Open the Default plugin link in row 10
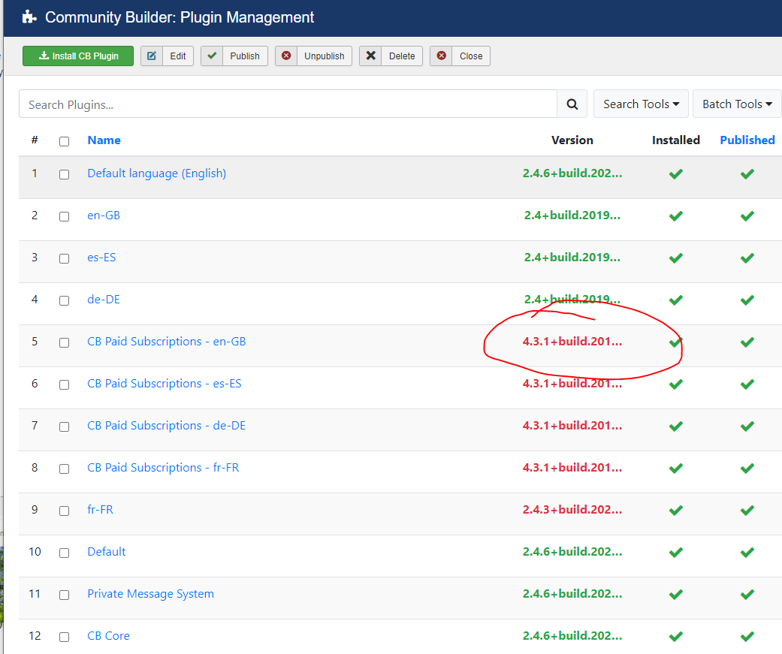The image size is (782, 654). [106, 551]
